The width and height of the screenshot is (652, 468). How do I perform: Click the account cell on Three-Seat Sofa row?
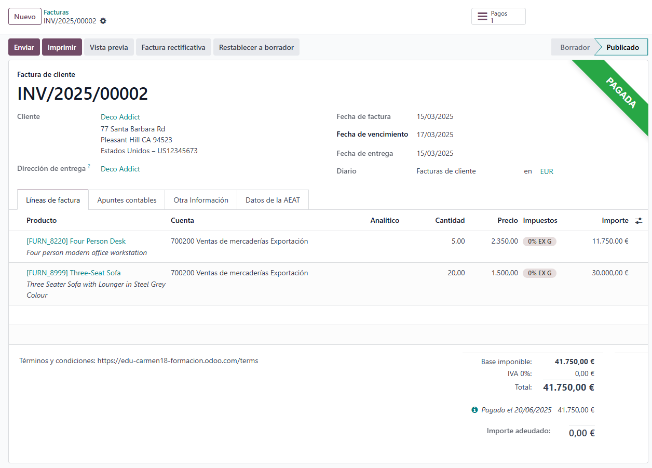(x=239, y=273)
